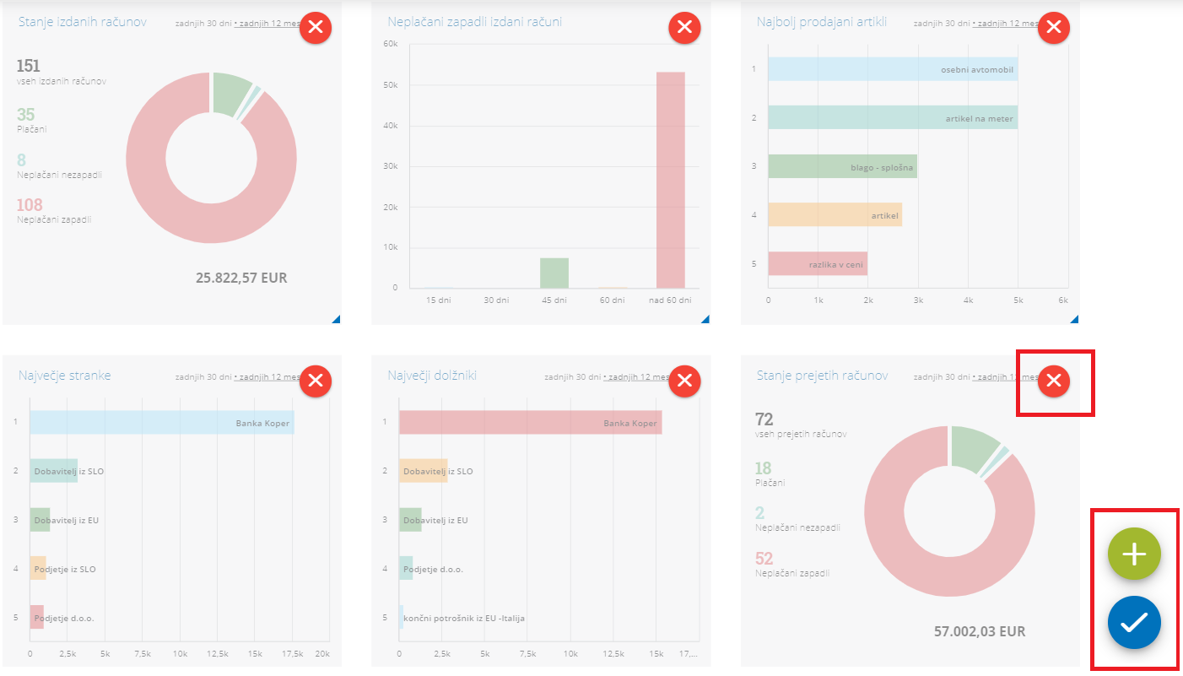The height and width of the screenshot is (676, 1183).
Task: Click the 'osebni avtomobil' bar in top articles
Action: coord(893,69)
